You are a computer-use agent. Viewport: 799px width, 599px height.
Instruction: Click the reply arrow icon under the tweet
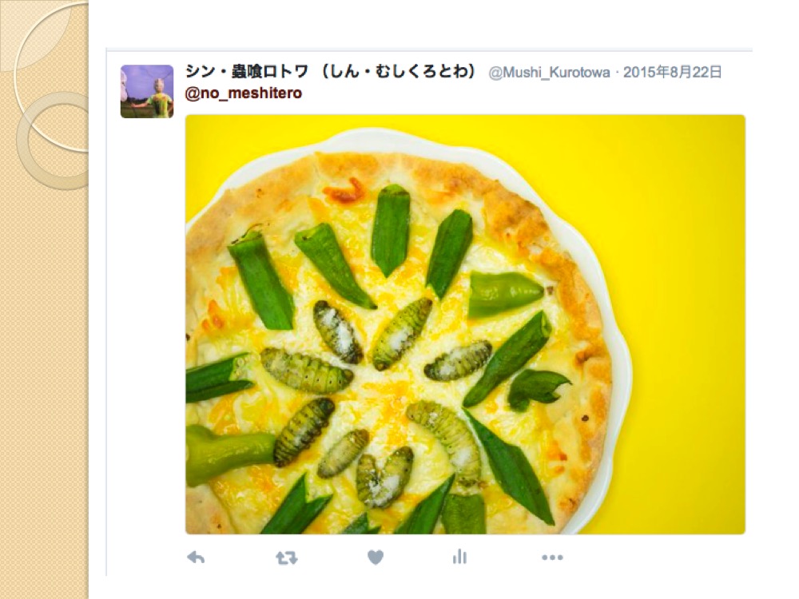pyautogui.click(x=196, y=557)
